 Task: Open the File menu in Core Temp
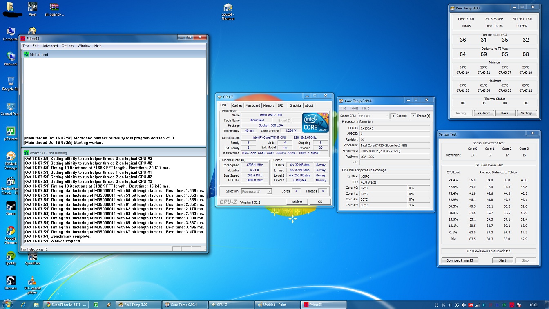click(344, 108)
